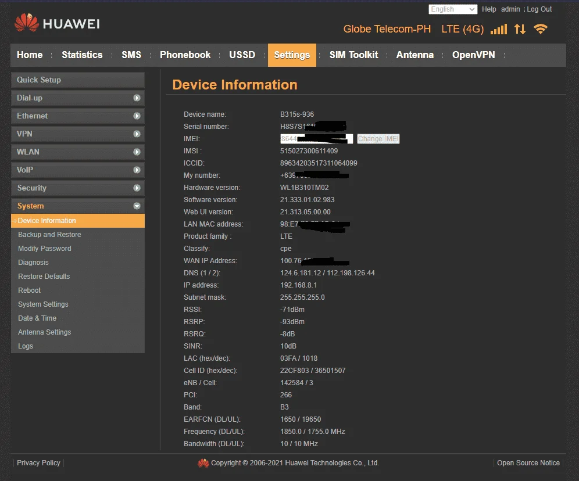Open Antenna Settings page
This screenshot has width=579, height=481.
[45, 332]
